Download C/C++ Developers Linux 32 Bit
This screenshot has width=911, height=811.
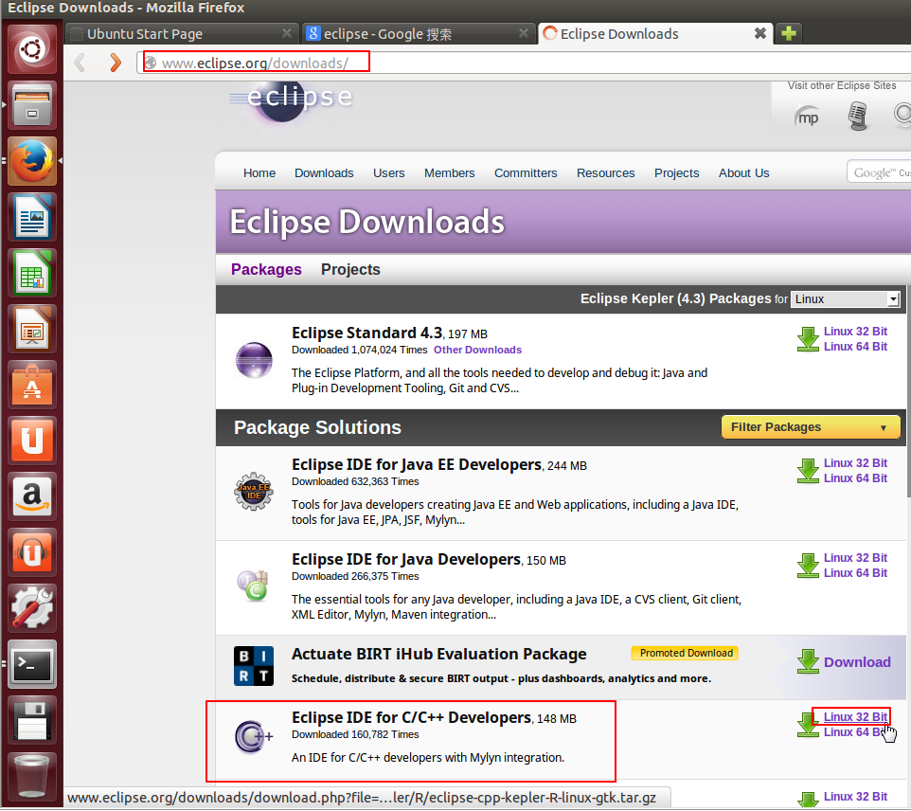[x=855, y=717]
